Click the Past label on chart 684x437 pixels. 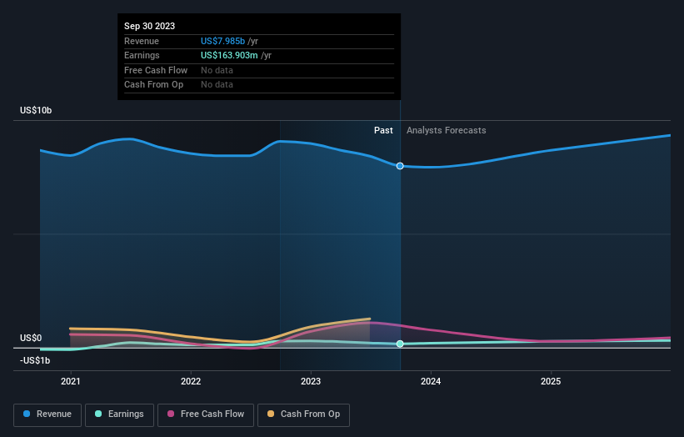383,130
